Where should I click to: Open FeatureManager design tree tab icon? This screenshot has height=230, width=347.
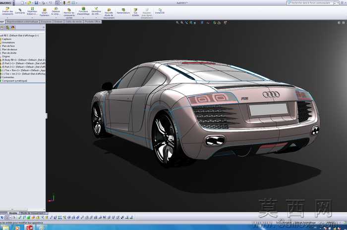[2, 28]
